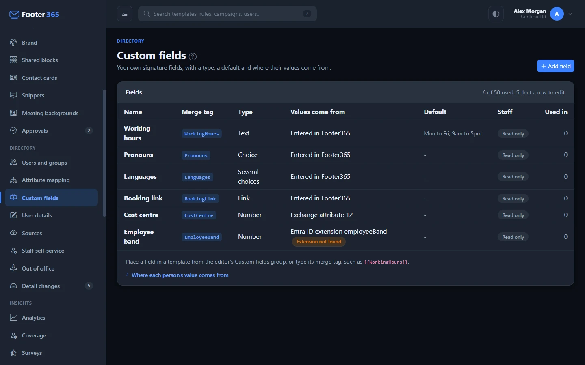Click the sidebar vertical scrollbar

[104, 153]
